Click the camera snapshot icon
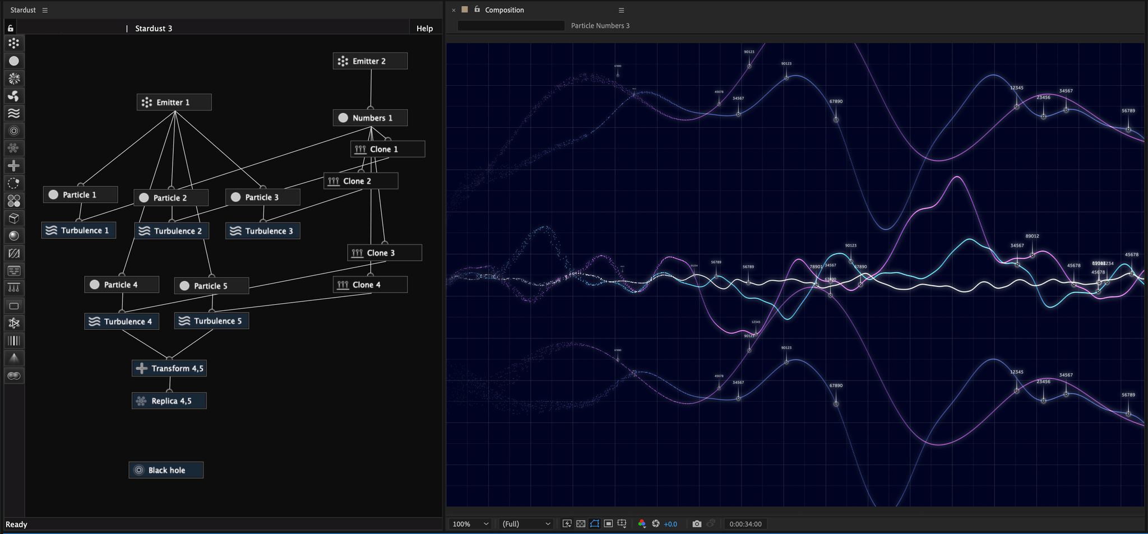 tap(697, 523)
